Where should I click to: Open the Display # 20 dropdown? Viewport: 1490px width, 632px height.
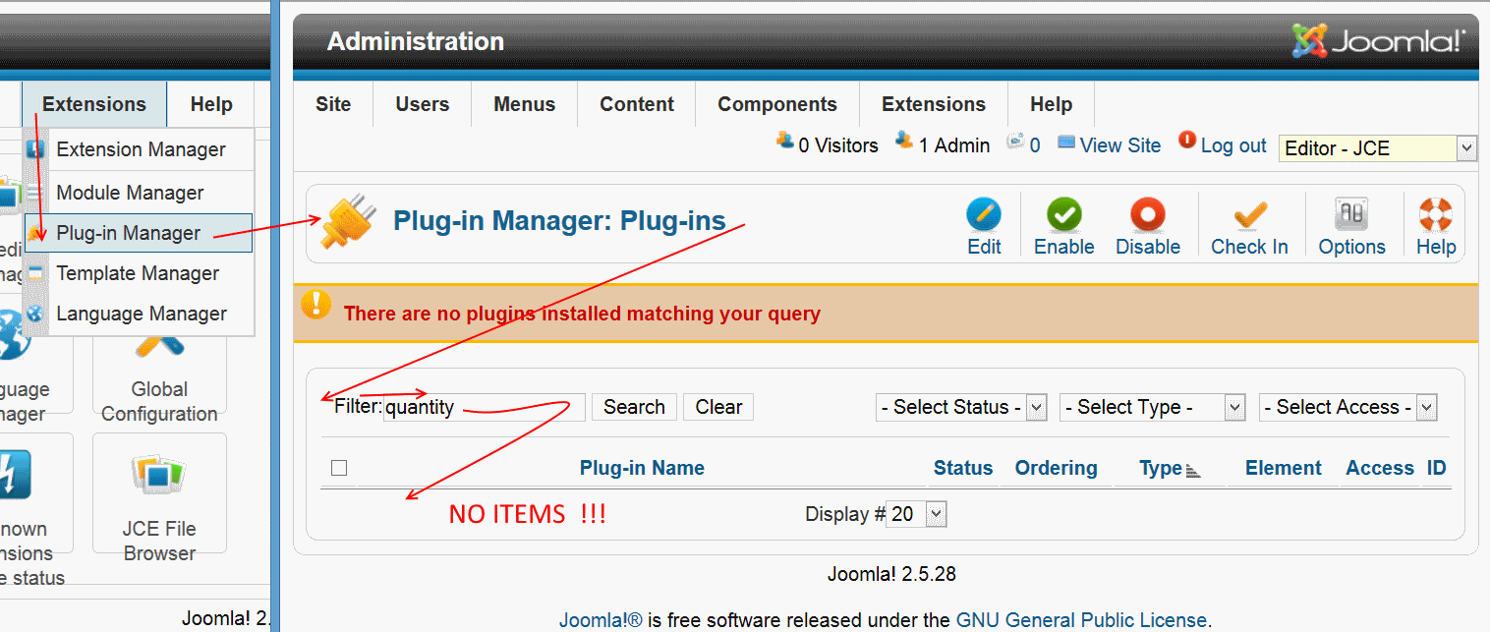(x=917, y=514)
